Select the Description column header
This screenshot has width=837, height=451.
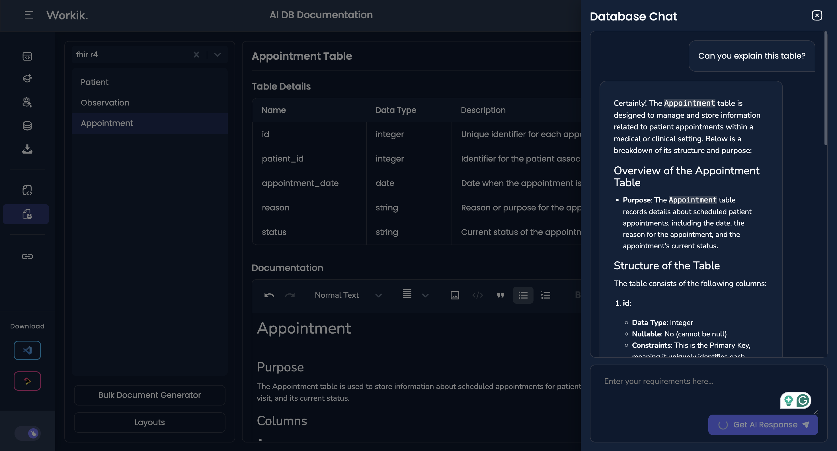pyautogui.click(x=483, y=110)
